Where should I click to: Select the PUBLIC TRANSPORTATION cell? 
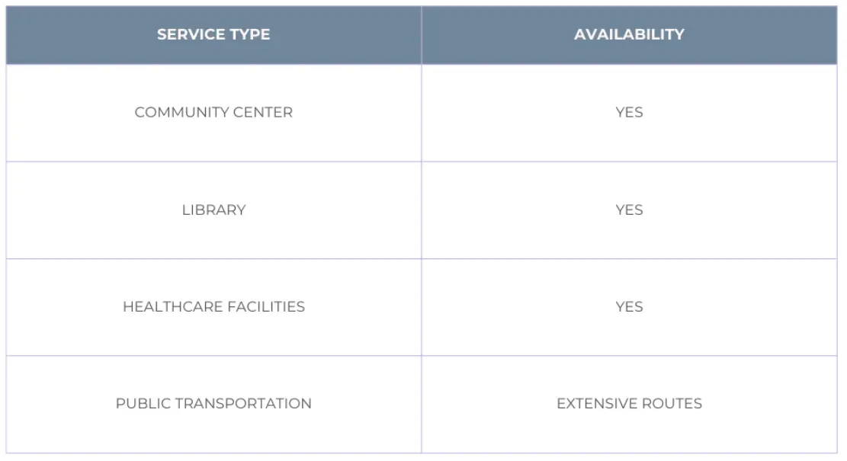[x=213, y=403]
